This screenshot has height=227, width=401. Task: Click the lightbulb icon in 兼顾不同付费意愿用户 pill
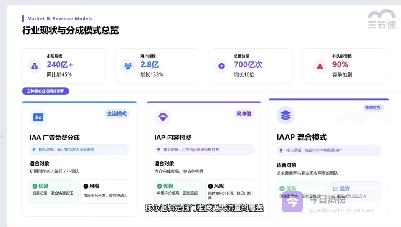point(281,150)
